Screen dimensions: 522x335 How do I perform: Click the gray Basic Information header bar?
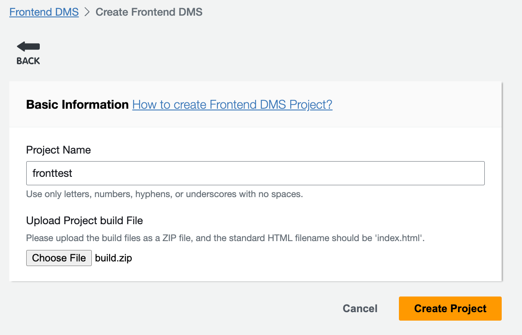[x=415, y=104]
